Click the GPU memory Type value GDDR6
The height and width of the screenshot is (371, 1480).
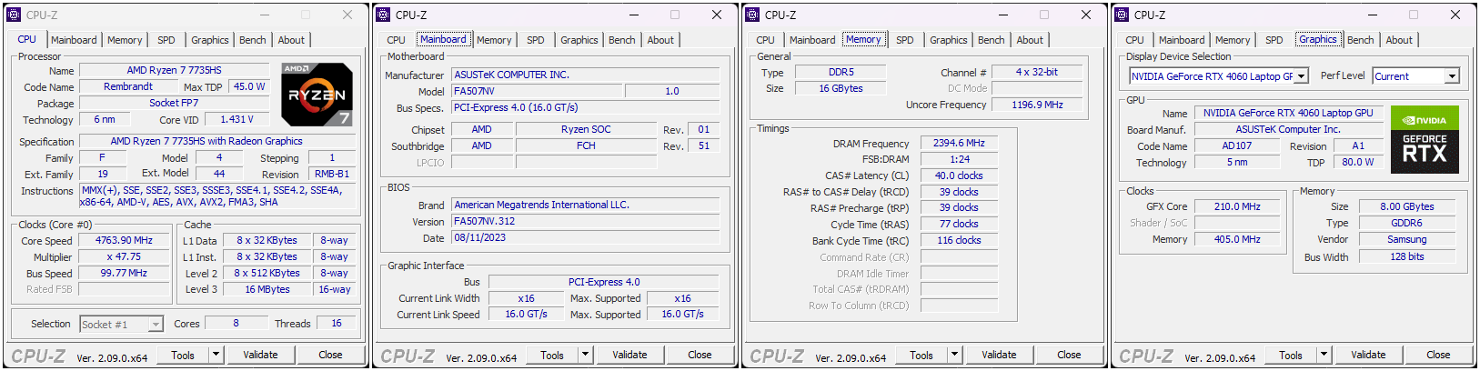pos(1406,224)
